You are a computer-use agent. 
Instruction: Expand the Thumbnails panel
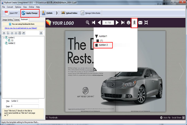[x=52, y=117]
